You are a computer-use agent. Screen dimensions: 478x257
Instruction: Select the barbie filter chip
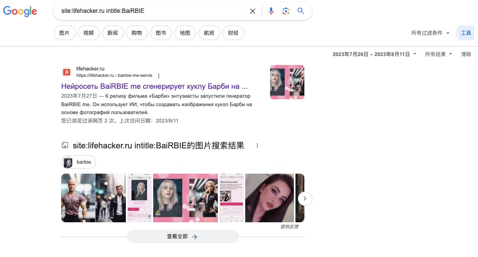pyautogui.click(x=79, y=162)
